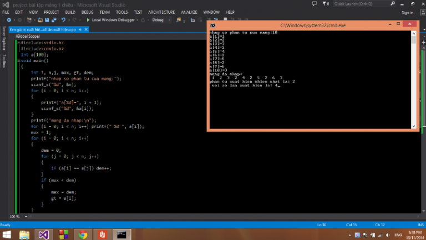Open the Server Explorer side panel
Screen dimensions: 426x240
(4, 39)
